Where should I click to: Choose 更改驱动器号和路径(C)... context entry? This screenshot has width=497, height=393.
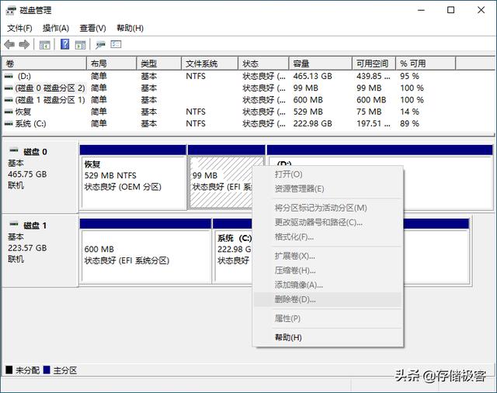(x=328, y=222)
